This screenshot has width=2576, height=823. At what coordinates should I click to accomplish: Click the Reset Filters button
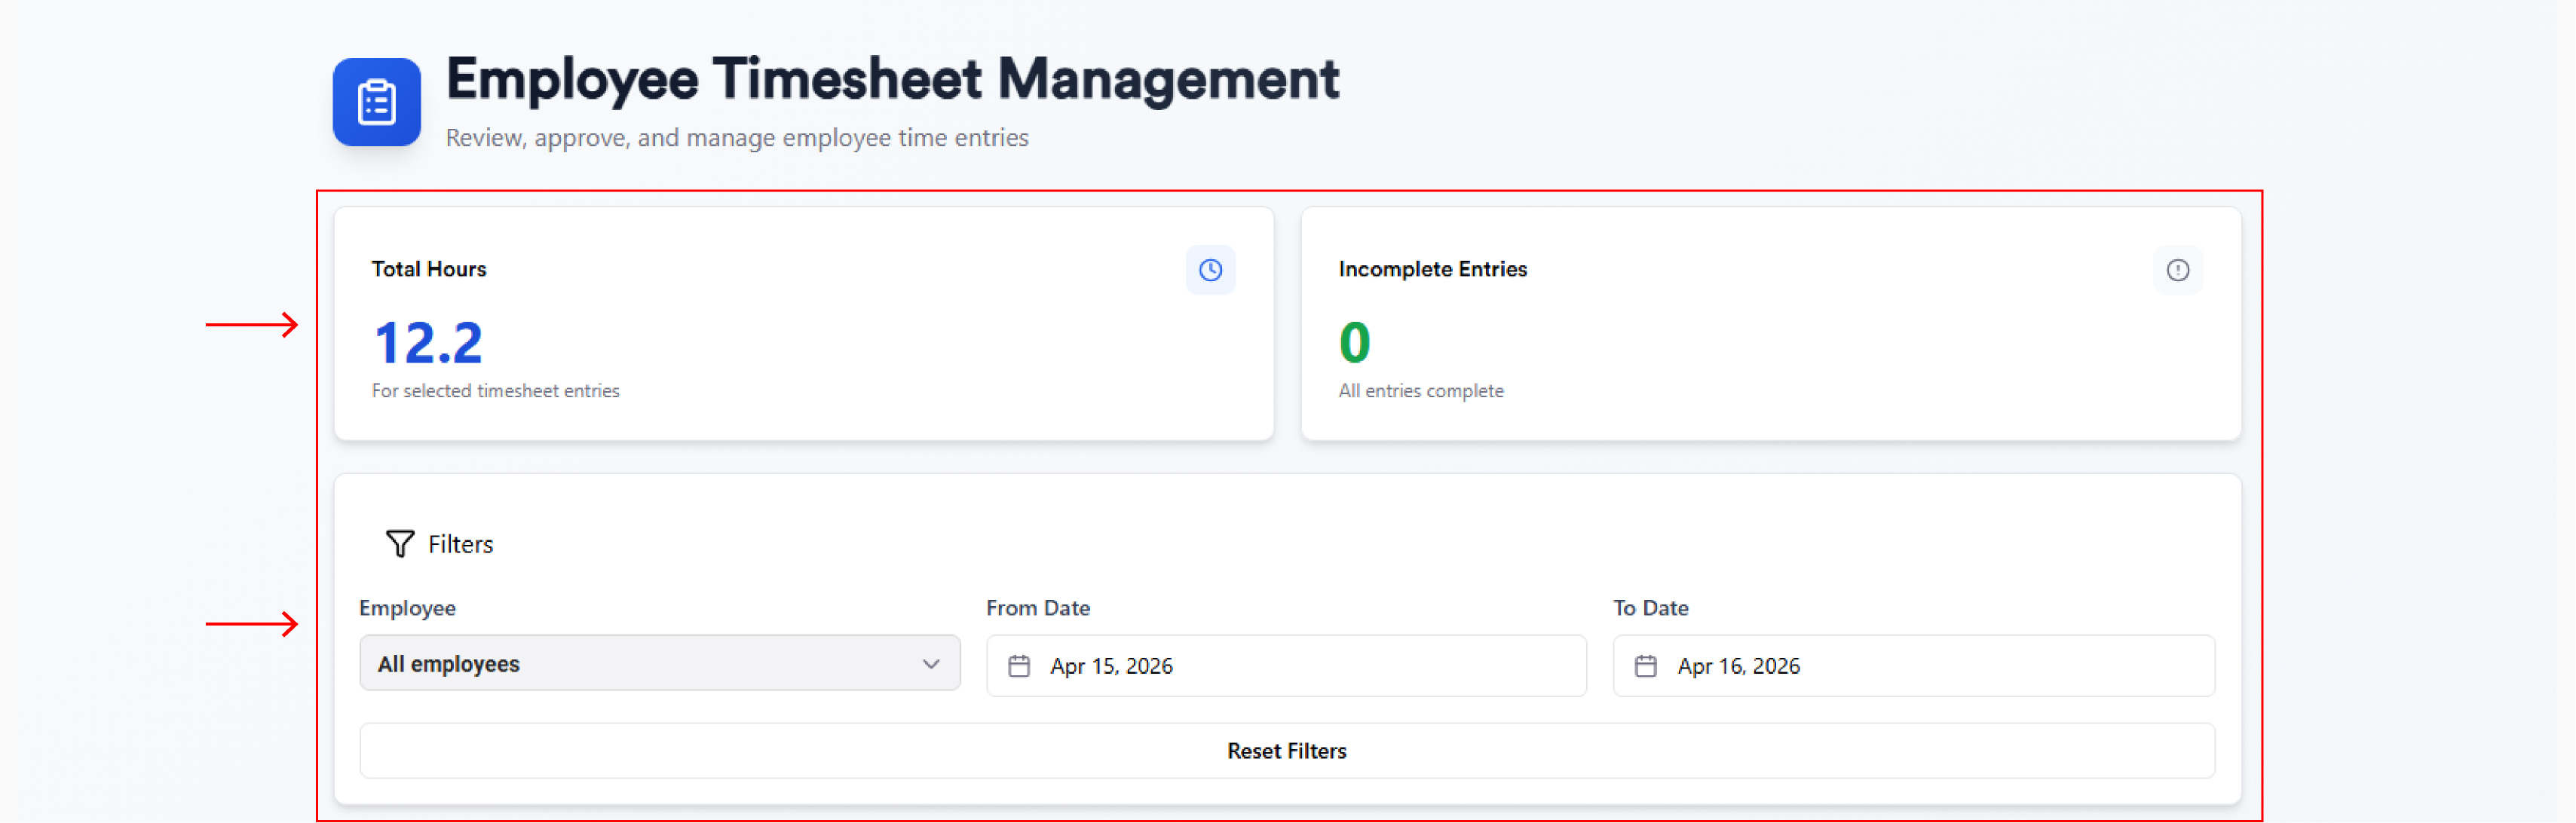1287,751
